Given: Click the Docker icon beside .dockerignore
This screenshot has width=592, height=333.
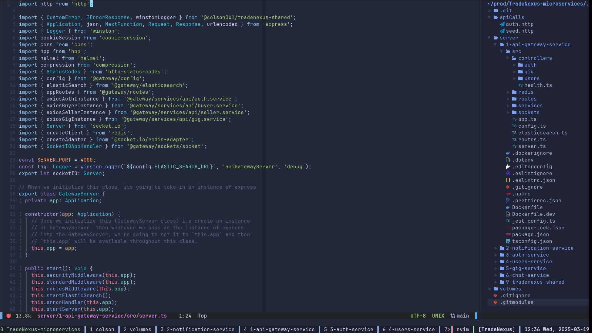Looking at the screenshot, I should pos(508,153).
